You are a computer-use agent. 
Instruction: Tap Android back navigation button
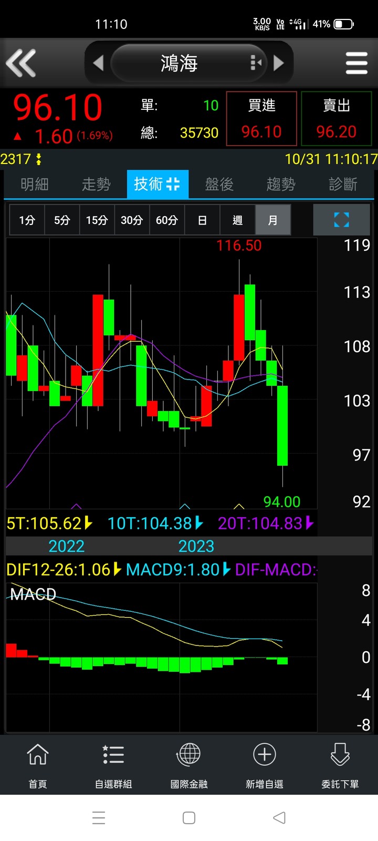point(279,818)
